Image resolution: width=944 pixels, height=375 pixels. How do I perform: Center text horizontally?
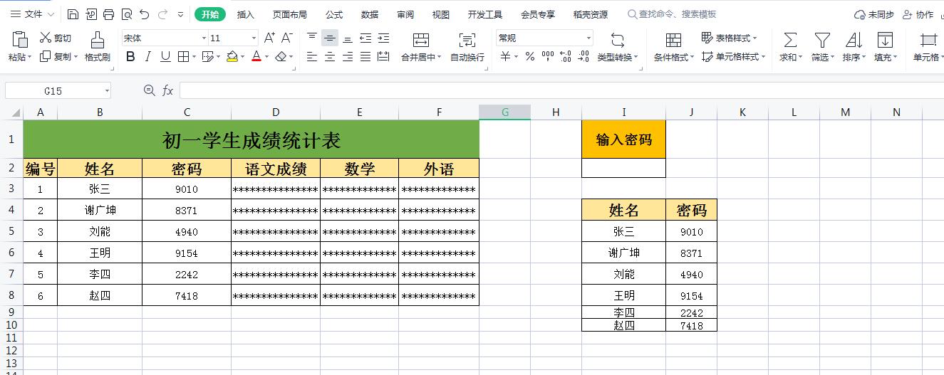(330, 57)
